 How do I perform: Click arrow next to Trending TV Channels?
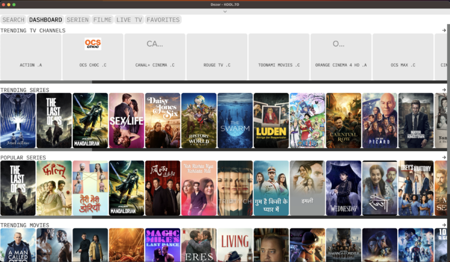pyautogui.click(x=444, y=31)
